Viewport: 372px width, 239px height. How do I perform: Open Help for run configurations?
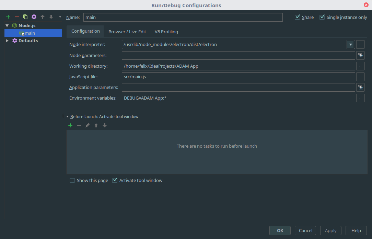tap(356, 230)
